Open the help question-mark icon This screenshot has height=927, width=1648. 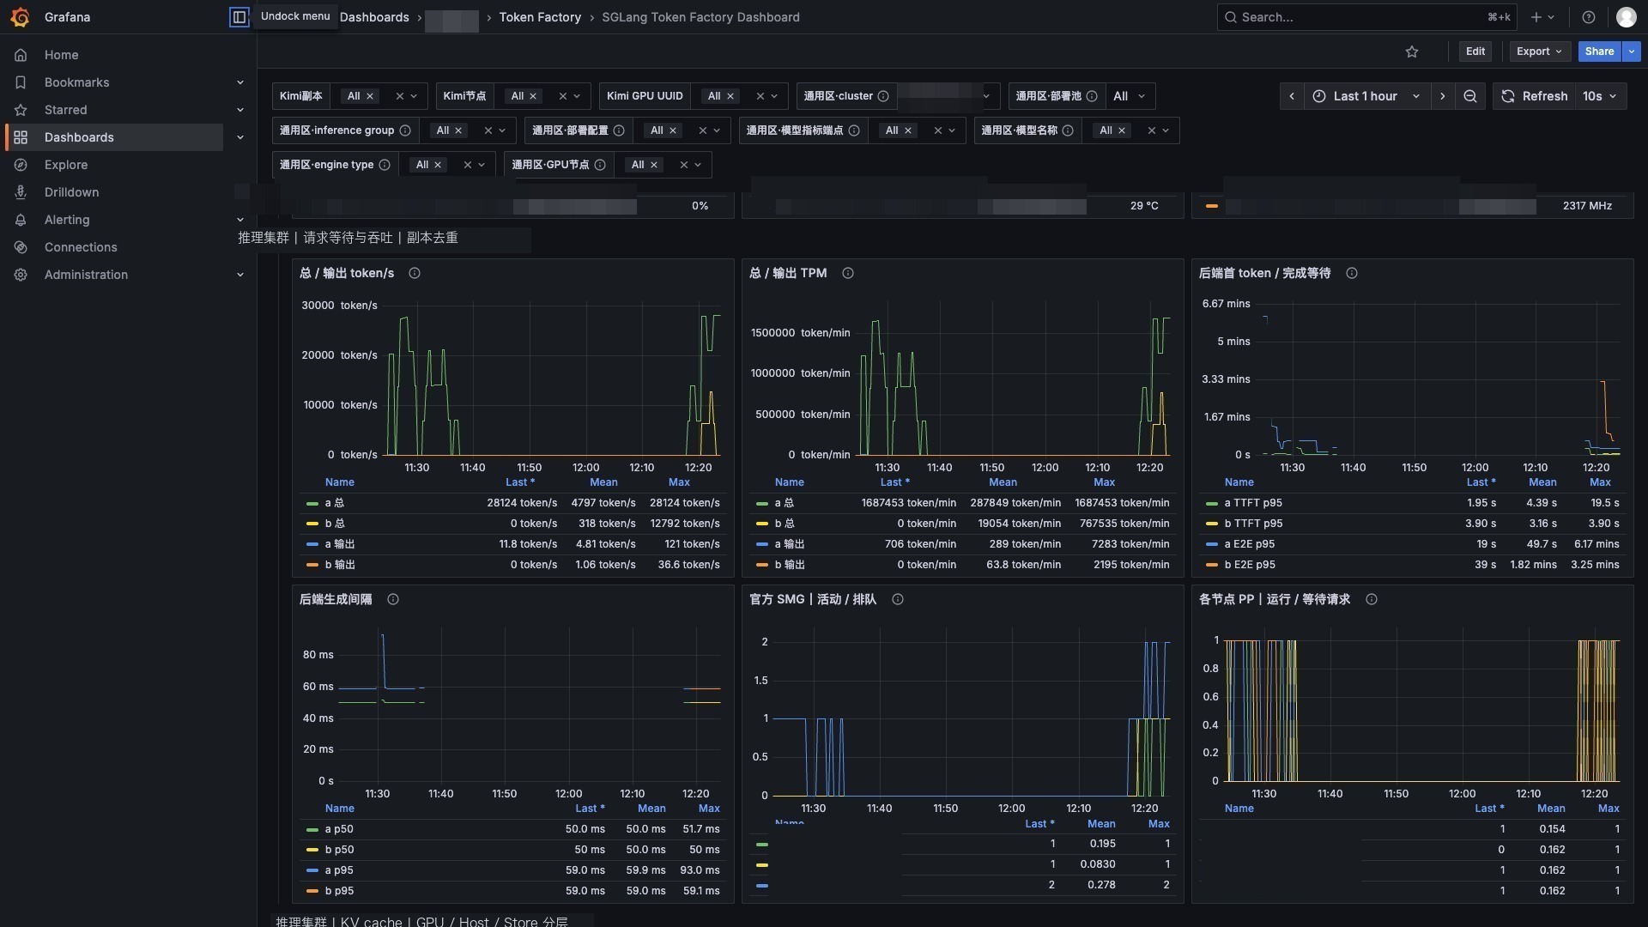click(x=1589, y=17)
